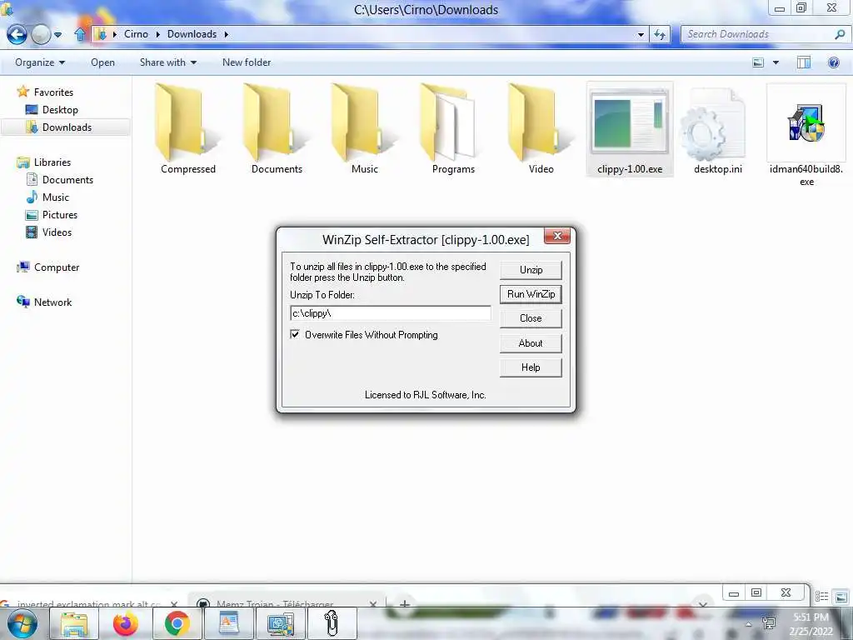Click the Unzip button
Screen dimensions: 853x640
[x=531, y=270]
